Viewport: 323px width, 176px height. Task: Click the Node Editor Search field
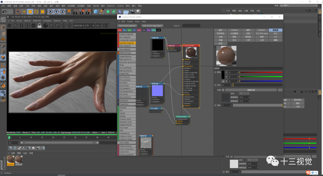[x=191, y=25]
